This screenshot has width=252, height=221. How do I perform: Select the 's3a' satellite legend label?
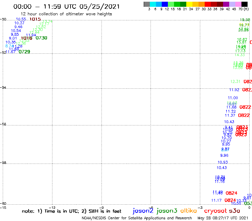pos(234,211)
